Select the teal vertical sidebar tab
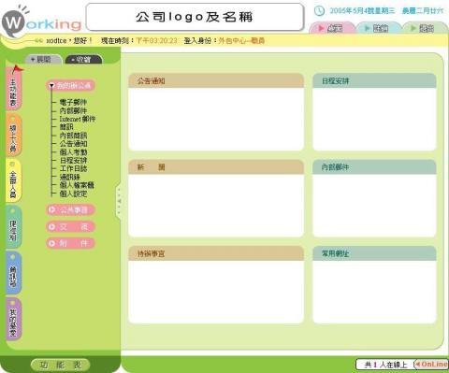The image size is (449, 373). pyautogui.click(x=13, y=227)
